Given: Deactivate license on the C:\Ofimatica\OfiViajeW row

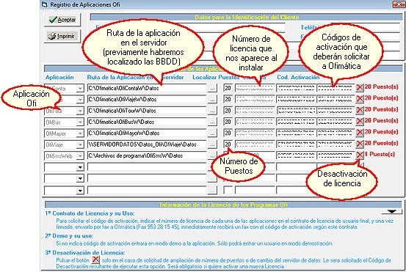Looking at the screenshot, I should (x=360, y=99).
